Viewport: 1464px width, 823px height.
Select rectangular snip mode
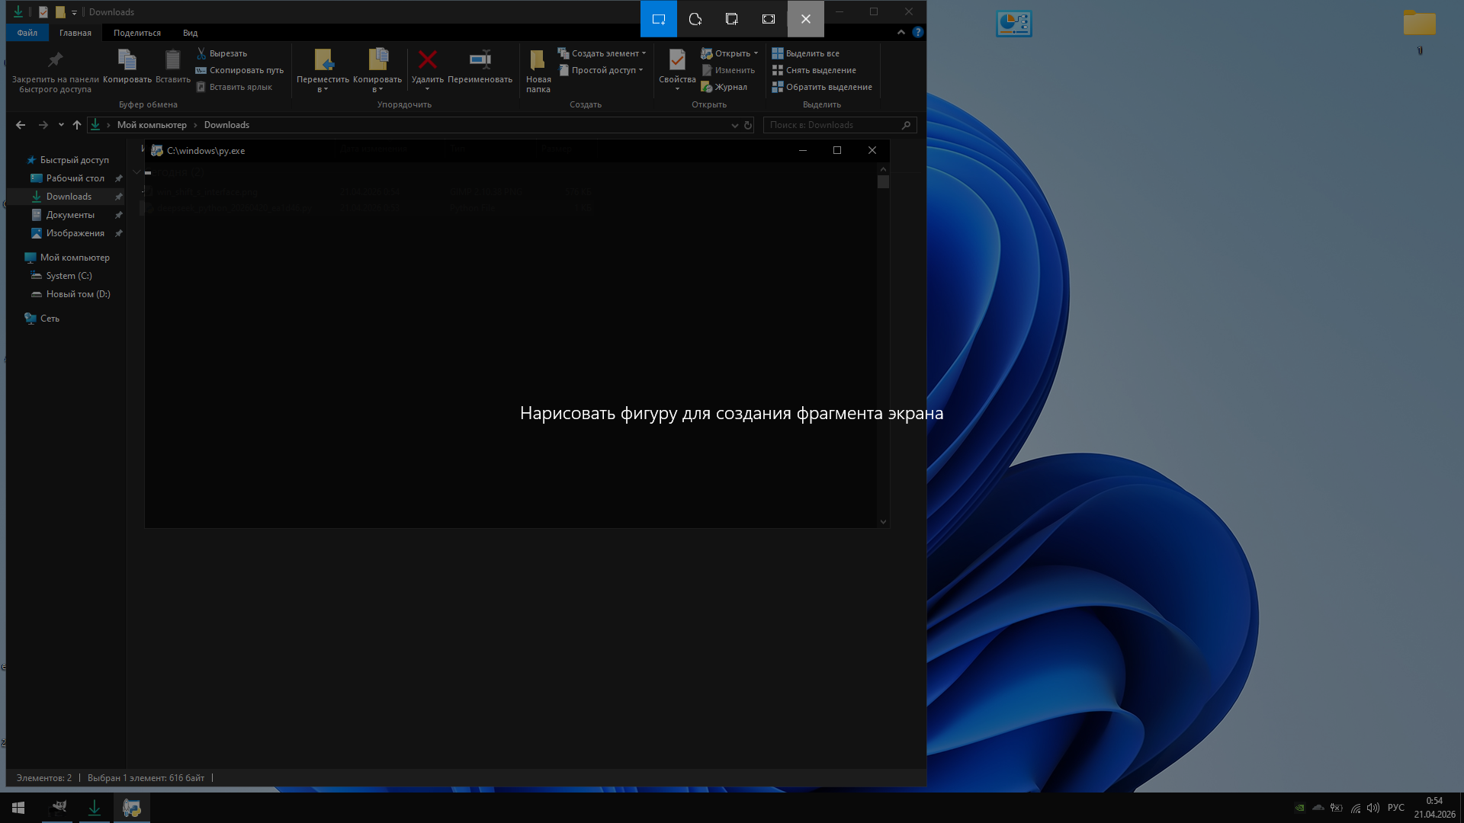[x=659, y=19]
